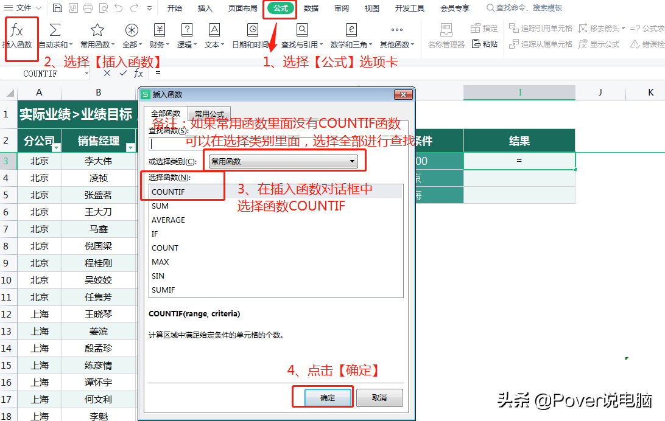Switch to the 页面布局 ribbon tab
This screenshot has height=421, width=665.
click(242, 8)
